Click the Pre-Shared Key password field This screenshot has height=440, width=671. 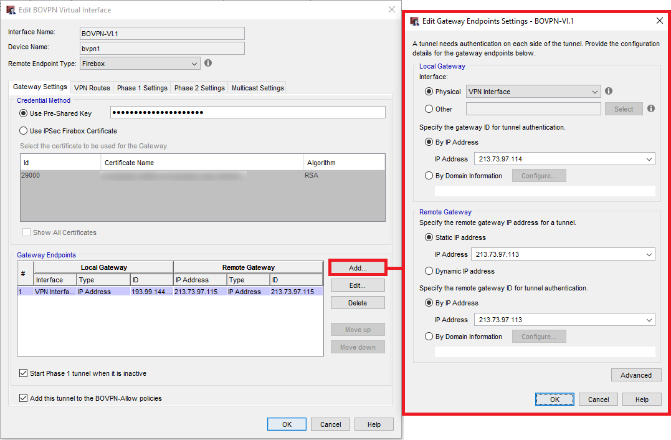click(247, 113)
